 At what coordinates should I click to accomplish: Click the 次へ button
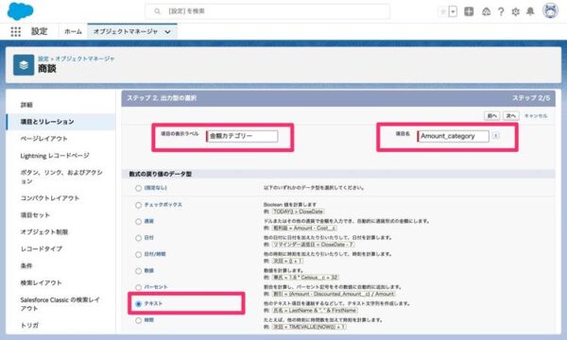pos(511,115)
